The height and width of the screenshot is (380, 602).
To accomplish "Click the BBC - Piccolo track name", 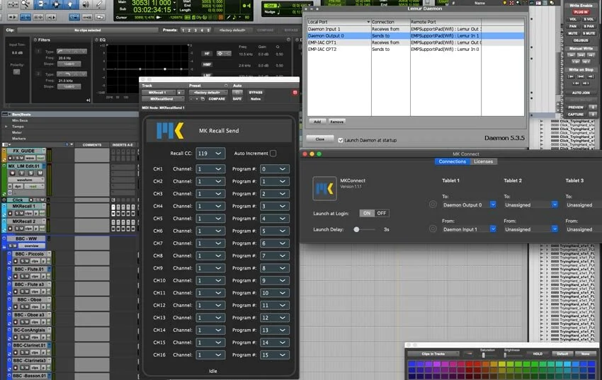I will pos(29,254).
